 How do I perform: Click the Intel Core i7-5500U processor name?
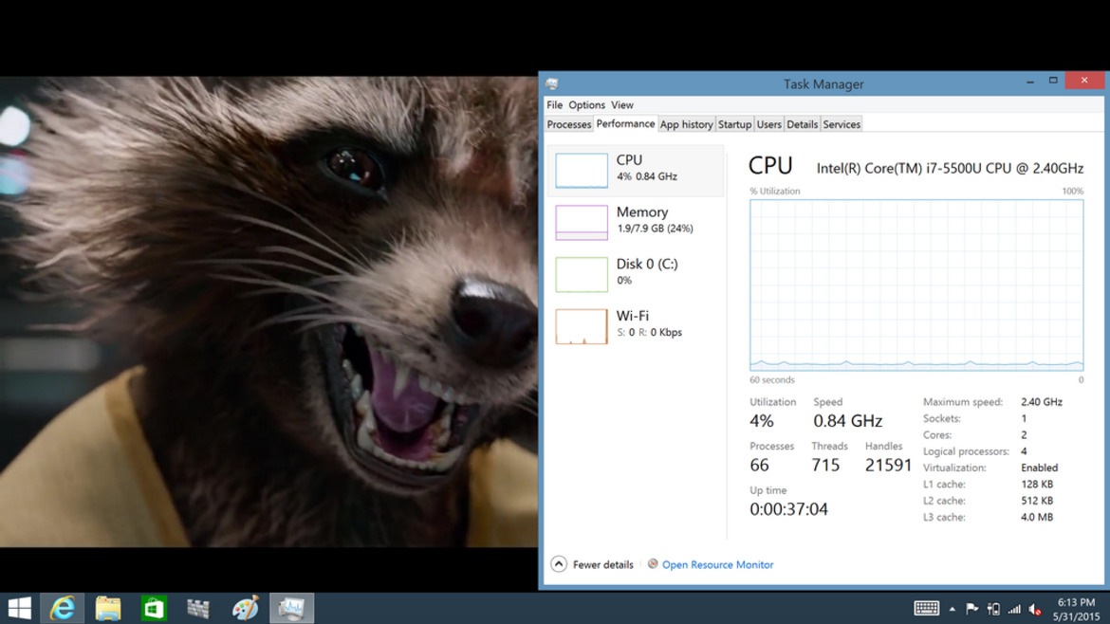click(950, 169)
